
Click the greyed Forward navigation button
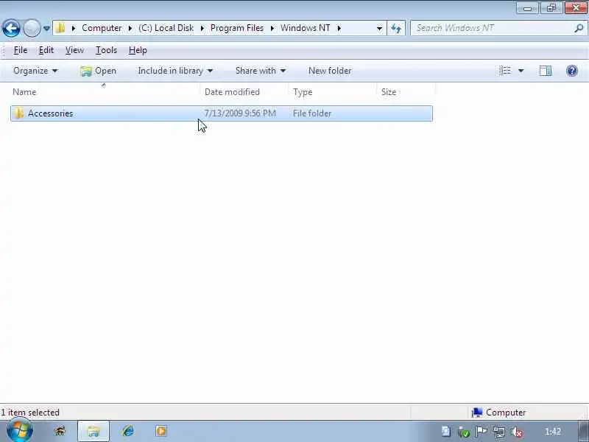point(32,28)
